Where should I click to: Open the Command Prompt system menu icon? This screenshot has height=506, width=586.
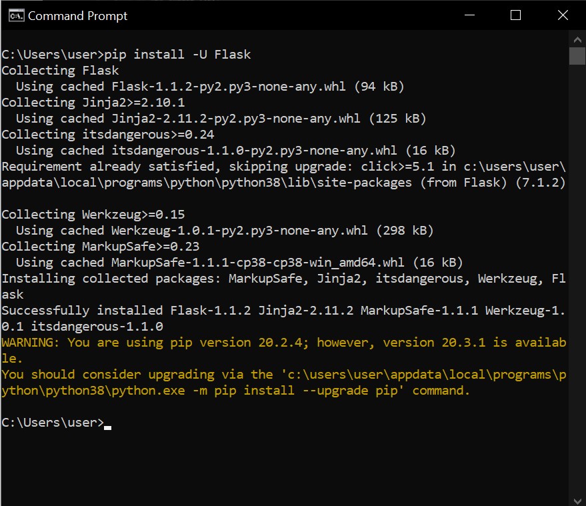[16, 16]
